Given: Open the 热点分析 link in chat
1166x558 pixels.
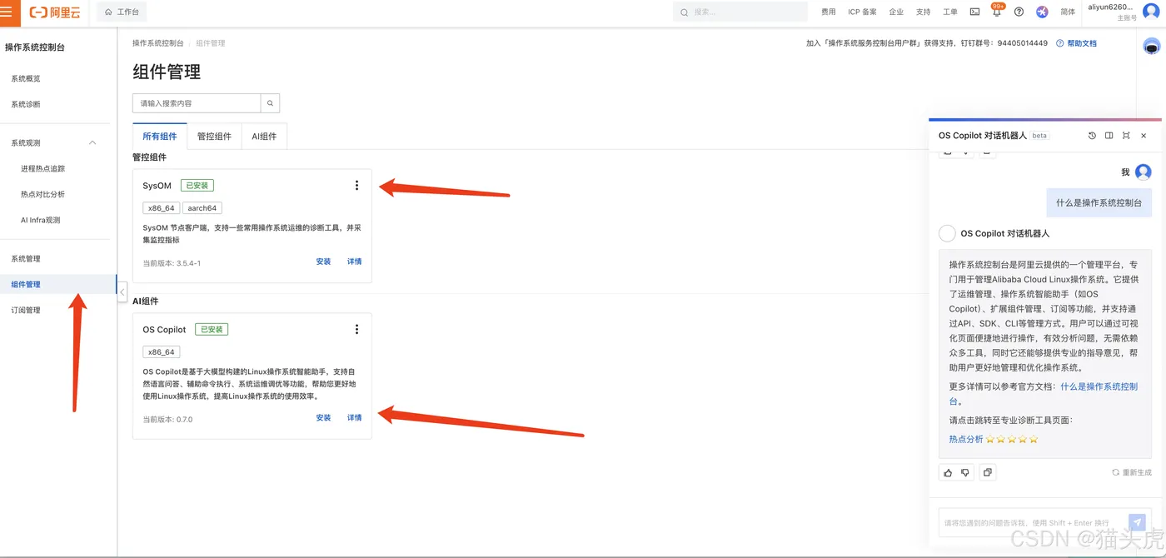Looking at the screenshot, I should tap(966, 439).
